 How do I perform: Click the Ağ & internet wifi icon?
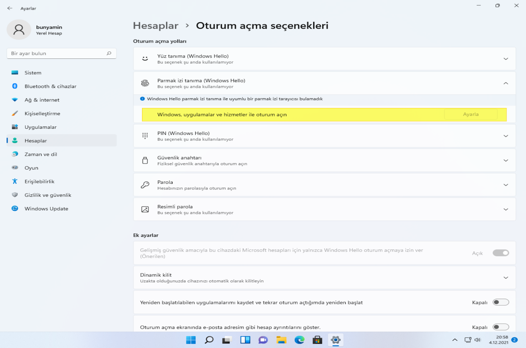(x=15, y=100)
